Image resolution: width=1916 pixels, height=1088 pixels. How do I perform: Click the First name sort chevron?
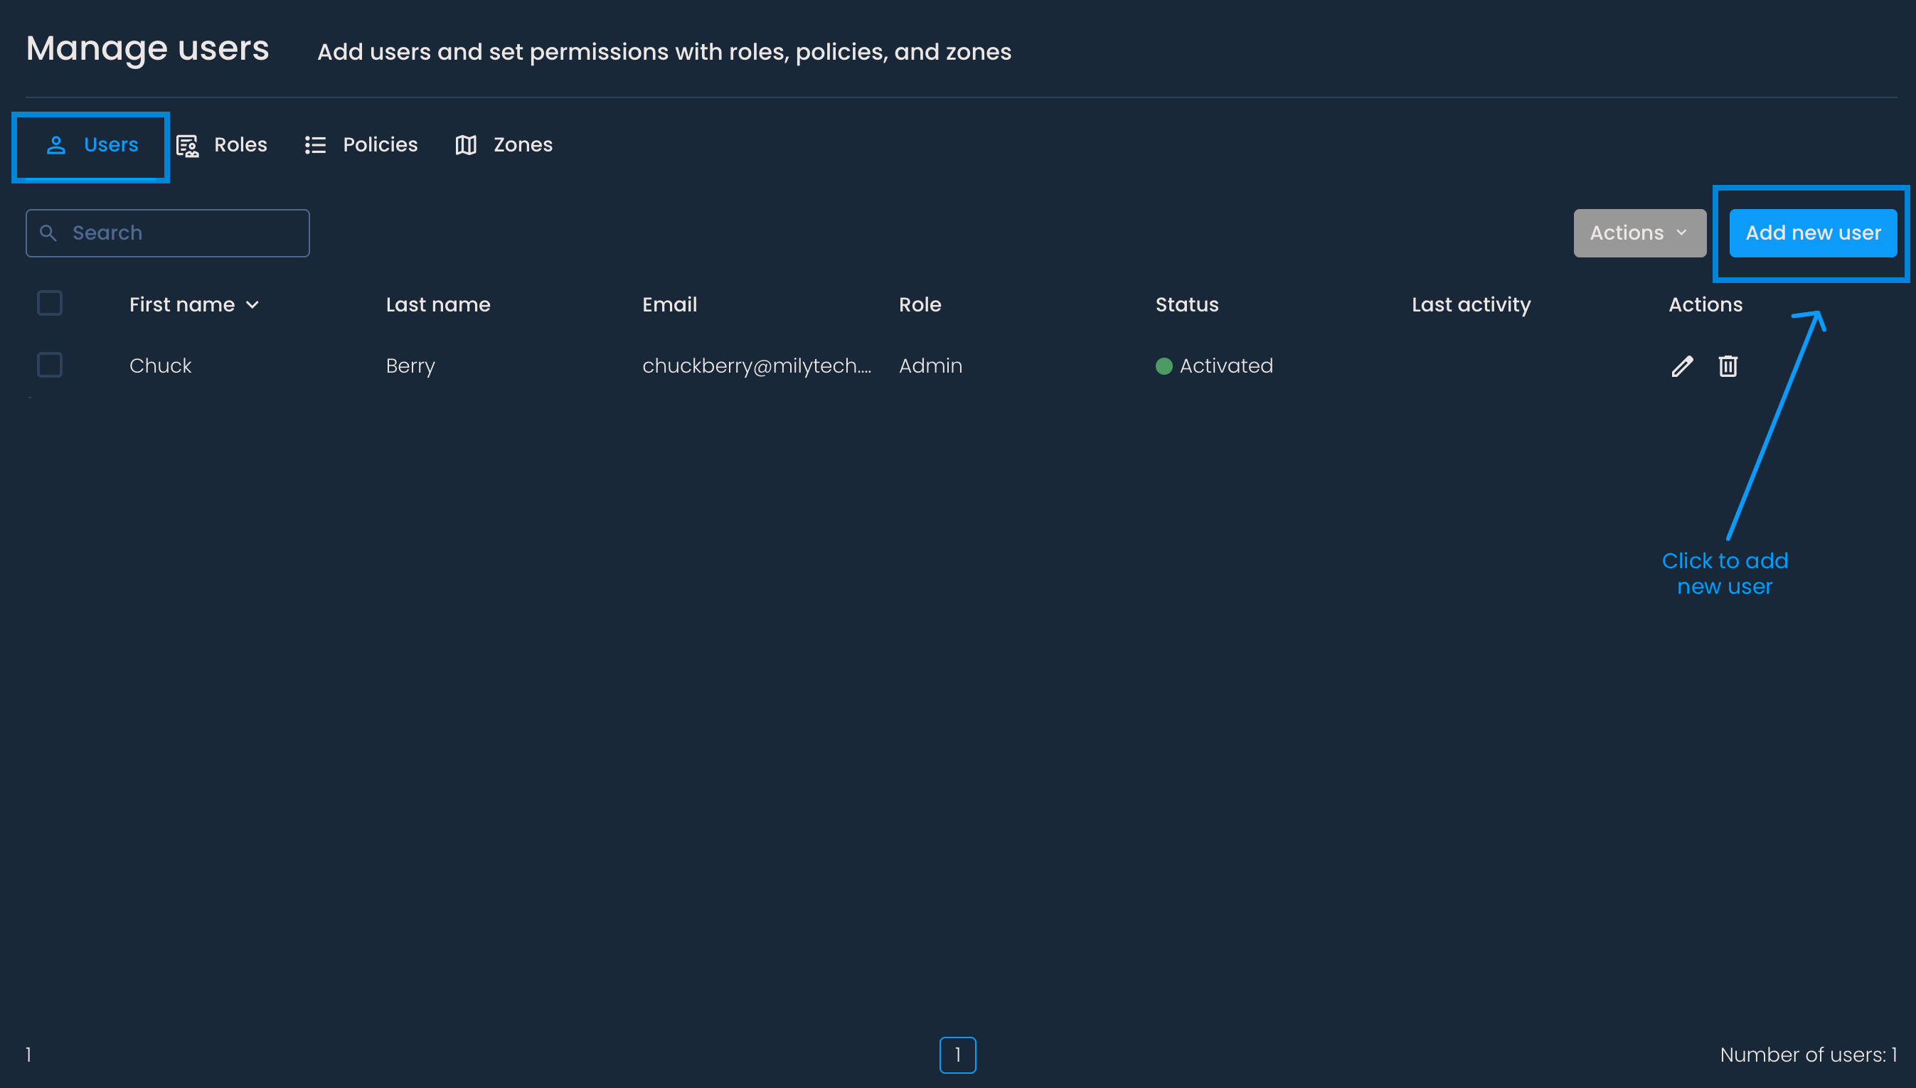point(252,305)
